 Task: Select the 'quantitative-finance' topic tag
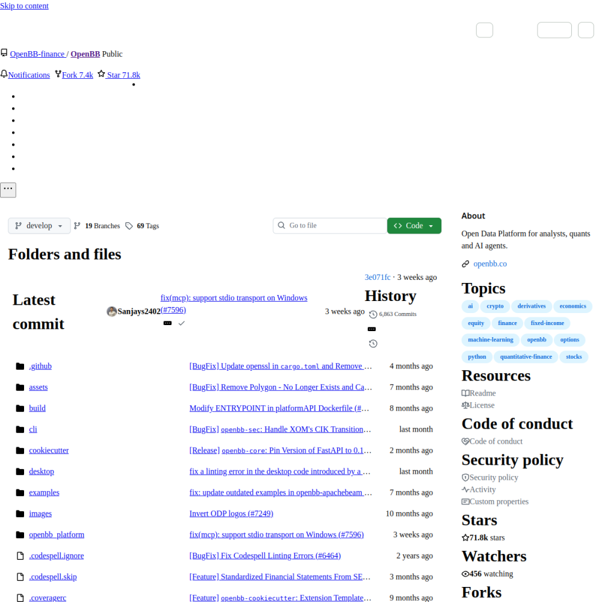526,356
